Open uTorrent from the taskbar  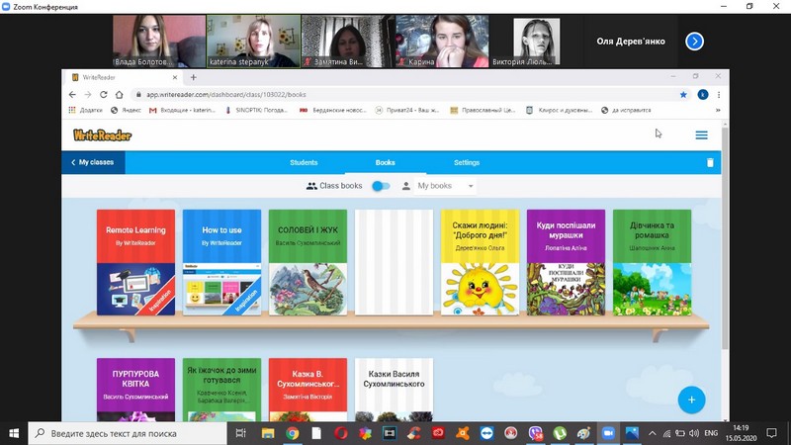point(560,433)
